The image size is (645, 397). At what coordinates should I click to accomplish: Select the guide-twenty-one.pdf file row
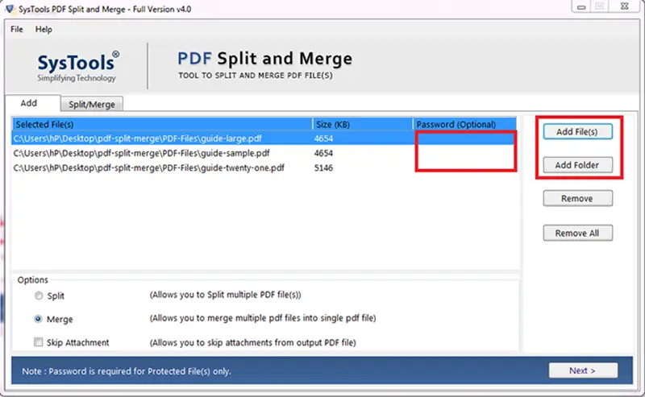264,168
